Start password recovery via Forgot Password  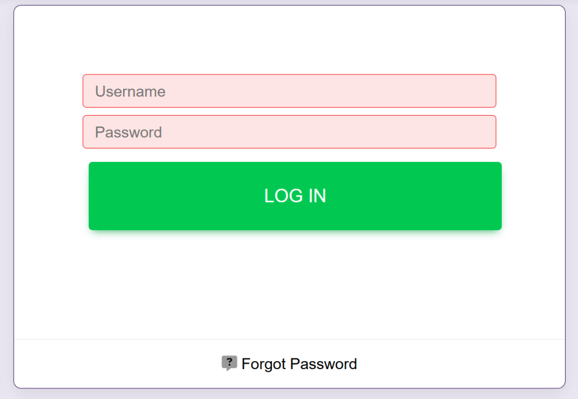tap(299, 364)
